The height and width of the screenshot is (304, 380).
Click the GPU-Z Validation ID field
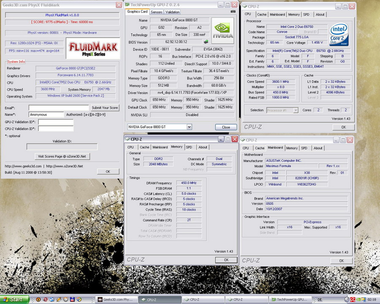(x=56, y=122)
